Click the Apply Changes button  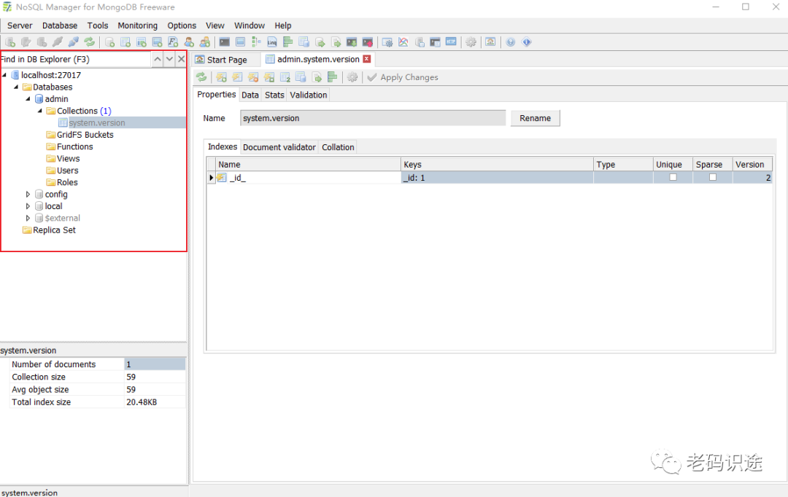point(403,77)
